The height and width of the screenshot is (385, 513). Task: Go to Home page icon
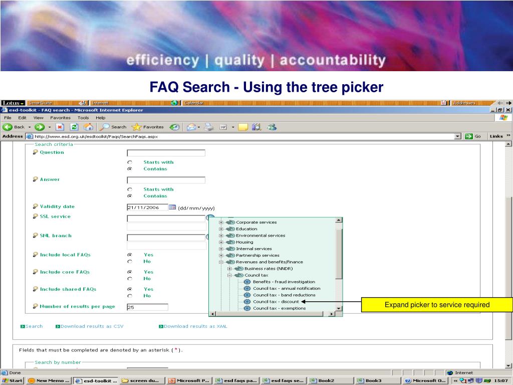point(88,127)
